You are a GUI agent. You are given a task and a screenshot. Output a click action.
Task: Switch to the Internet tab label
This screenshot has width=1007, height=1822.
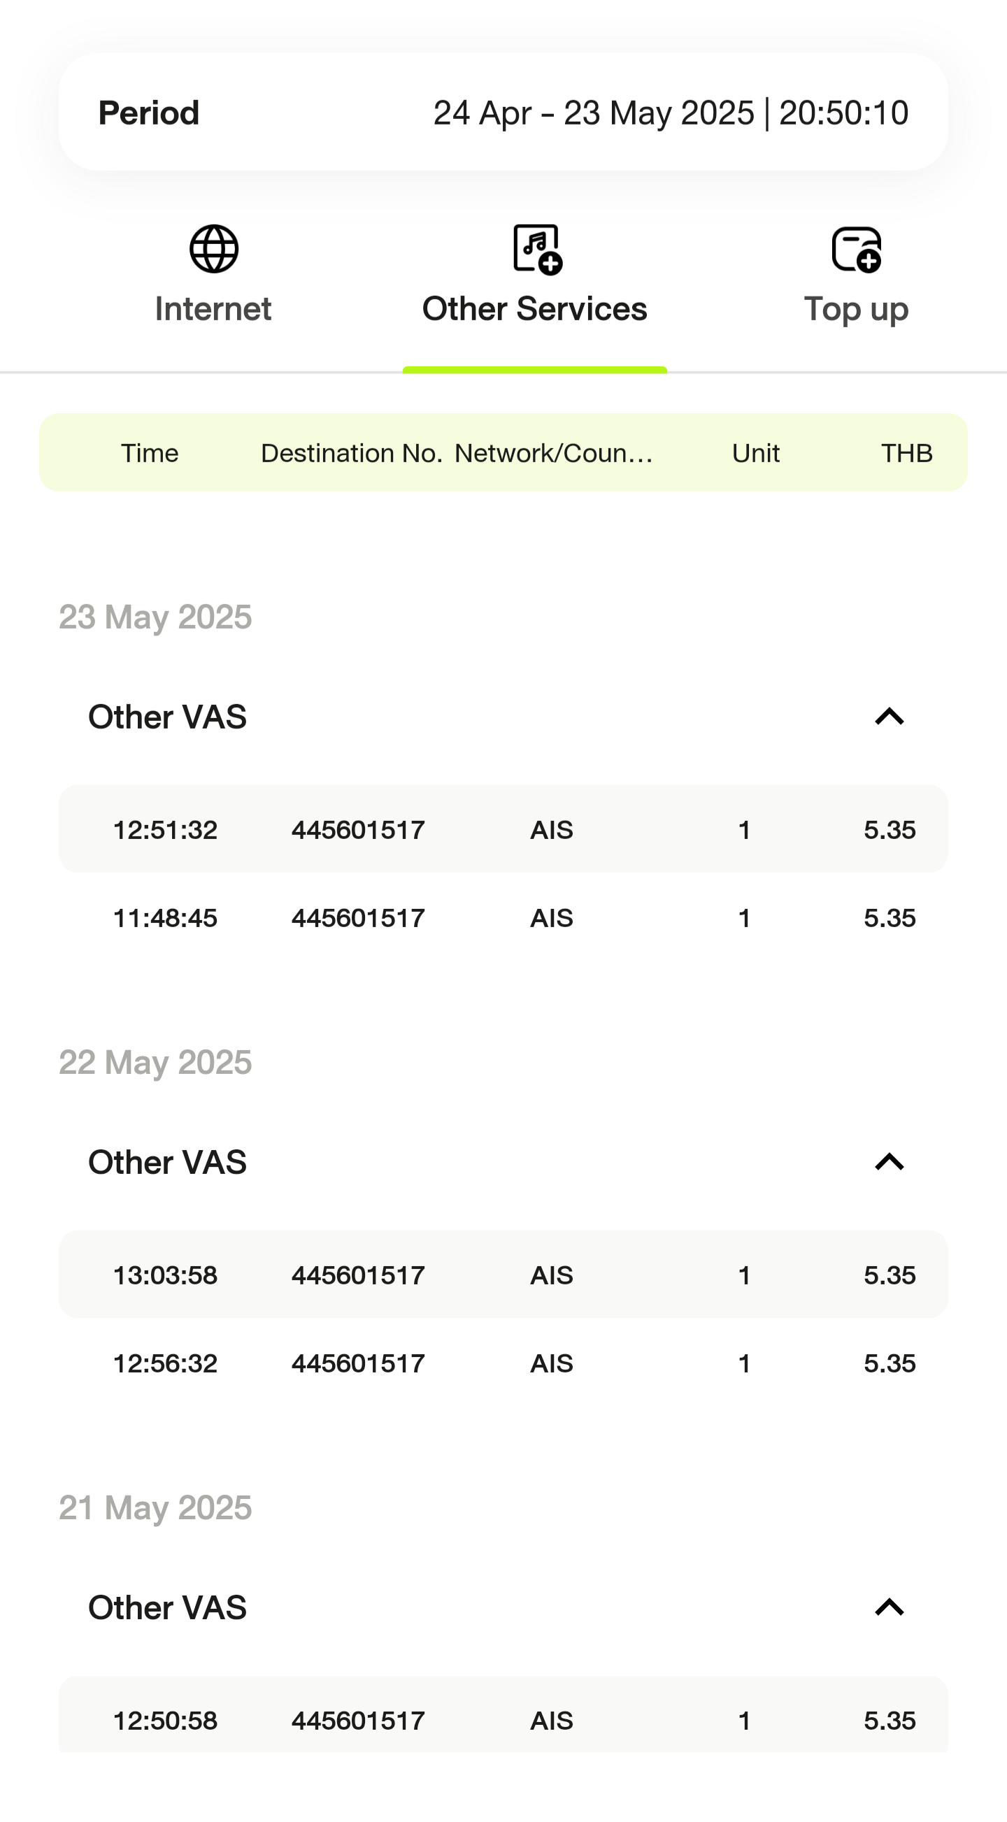[213, 309]
